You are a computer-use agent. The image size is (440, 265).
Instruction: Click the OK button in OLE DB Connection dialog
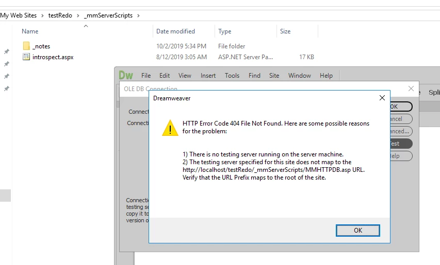click(x=401, y=107)
